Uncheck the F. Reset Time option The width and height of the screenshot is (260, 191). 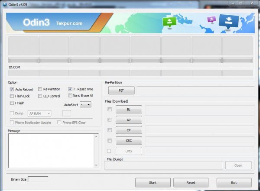tap(70, 89)
